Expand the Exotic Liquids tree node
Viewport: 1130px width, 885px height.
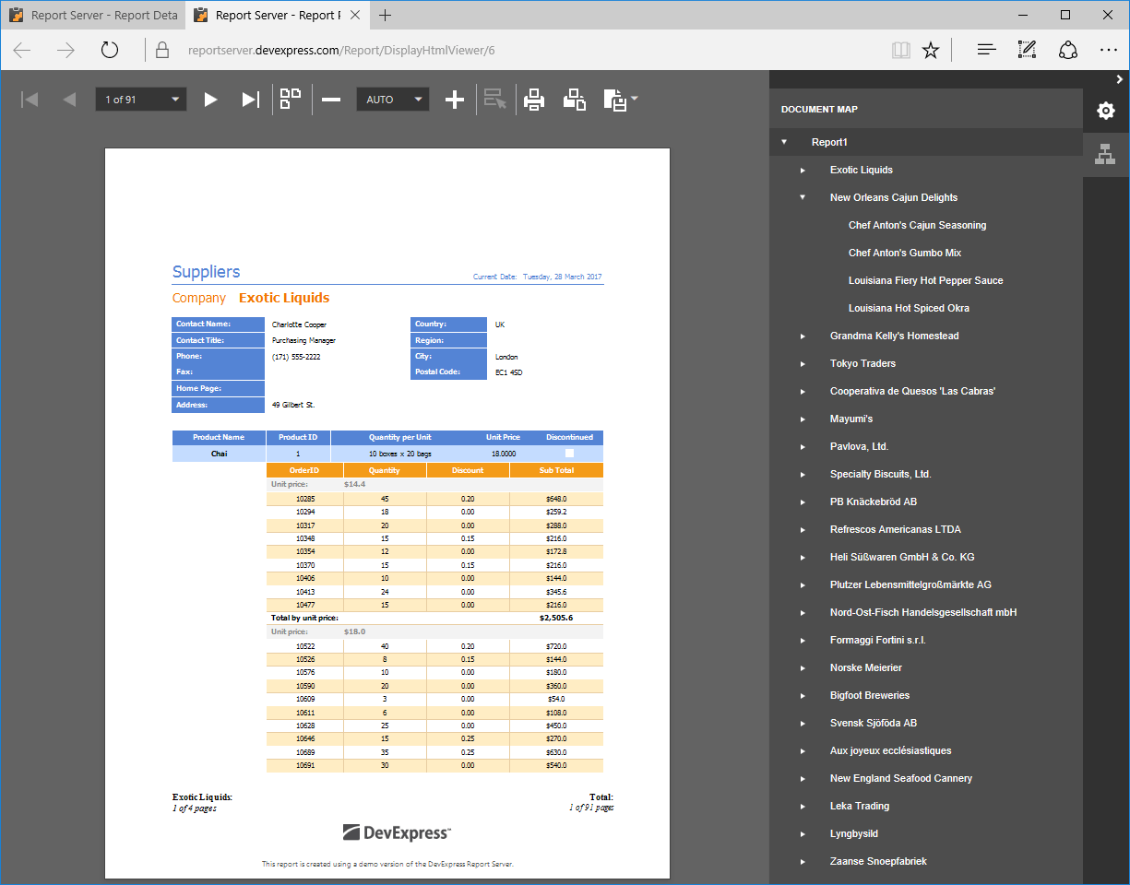[x=802, y=170]
